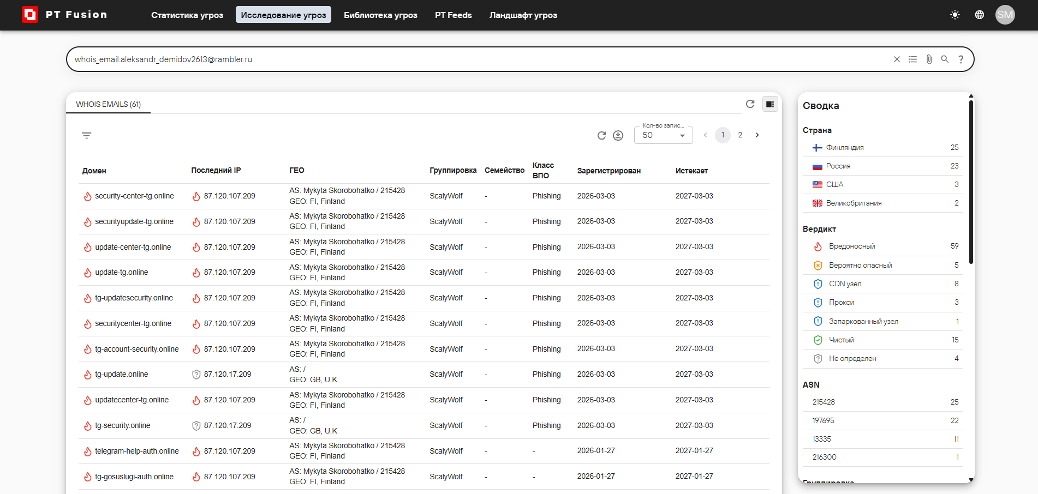1038x494 pixels.
Task: Filter summary by Россия country
Action: [883, 166]
